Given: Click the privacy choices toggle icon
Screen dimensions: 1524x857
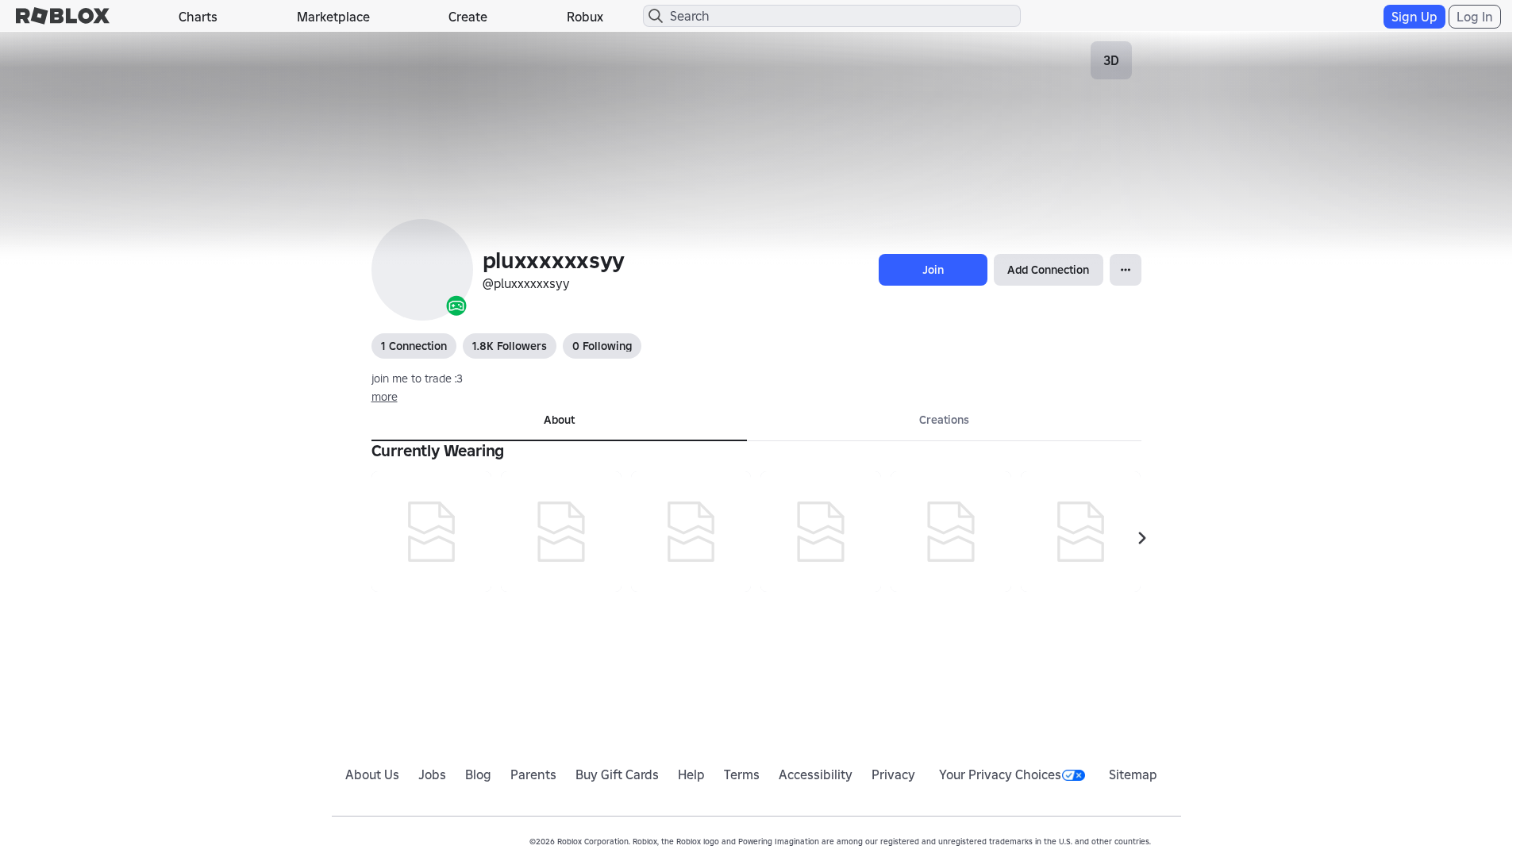Looking at the screenshot, I should (1073, 775).
